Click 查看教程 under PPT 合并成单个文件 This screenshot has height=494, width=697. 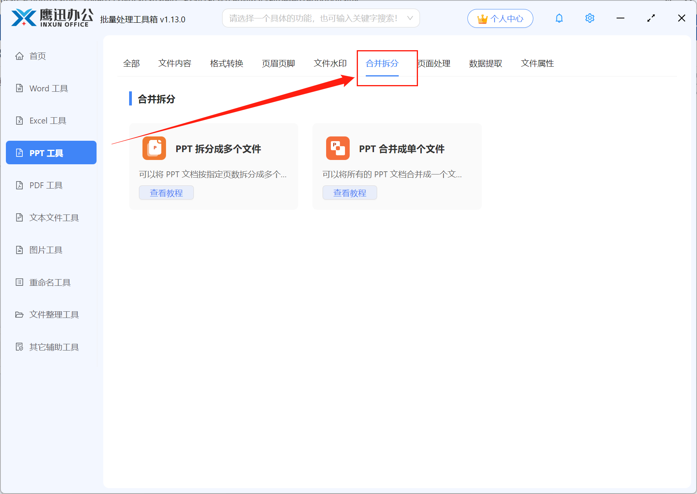click(x=350, y=193)
